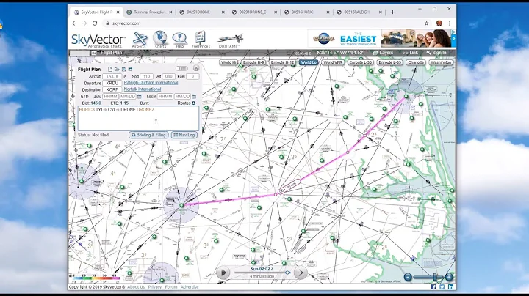529x296 pixels.
Task: Open the Privacy footer link
Action: pyautogui.click(x=155, y=287)
